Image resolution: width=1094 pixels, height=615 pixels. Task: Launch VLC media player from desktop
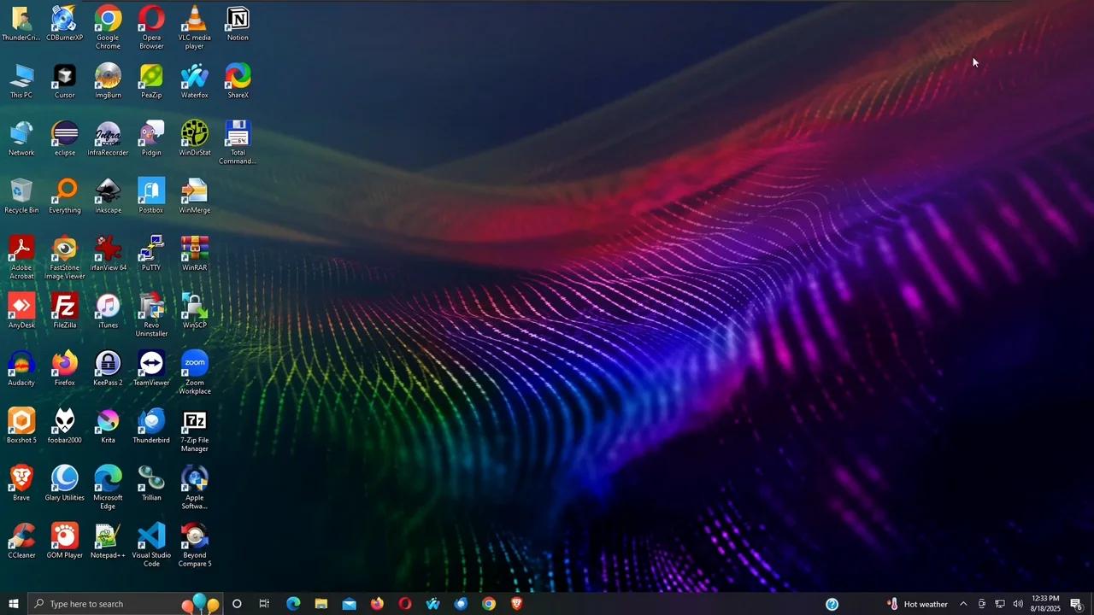pyautogui.click(x=194, y=27)
